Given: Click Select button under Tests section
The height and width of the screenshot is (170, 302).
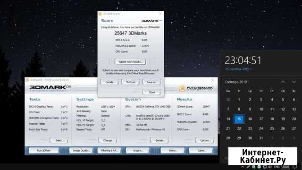Looking at the screenshot, I should (59, 140).
